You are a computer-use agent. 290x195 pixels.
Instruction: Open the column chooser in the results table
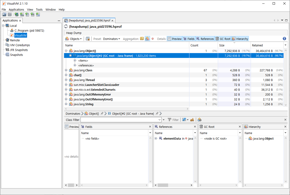coord(285,45)
